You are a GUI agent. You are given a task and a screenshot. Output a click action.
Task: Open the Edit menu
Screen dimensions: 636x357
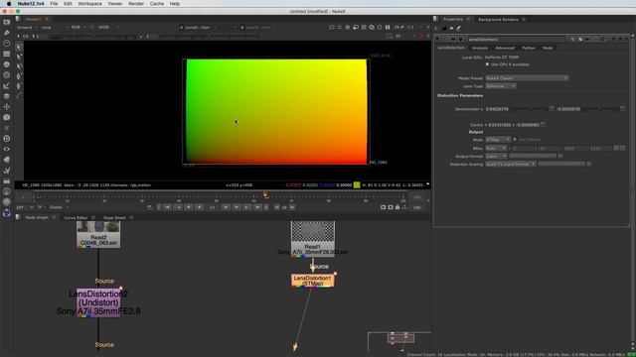click(x=68, y=4)
